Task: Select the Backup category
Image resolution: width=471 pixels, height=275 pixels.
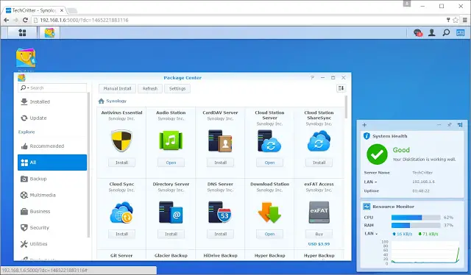Action: (52, 179)
